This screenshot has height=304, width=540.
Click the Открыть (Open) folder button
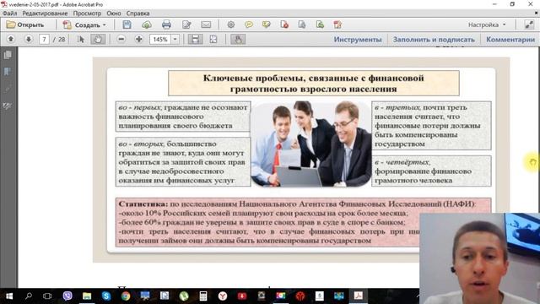25,24
